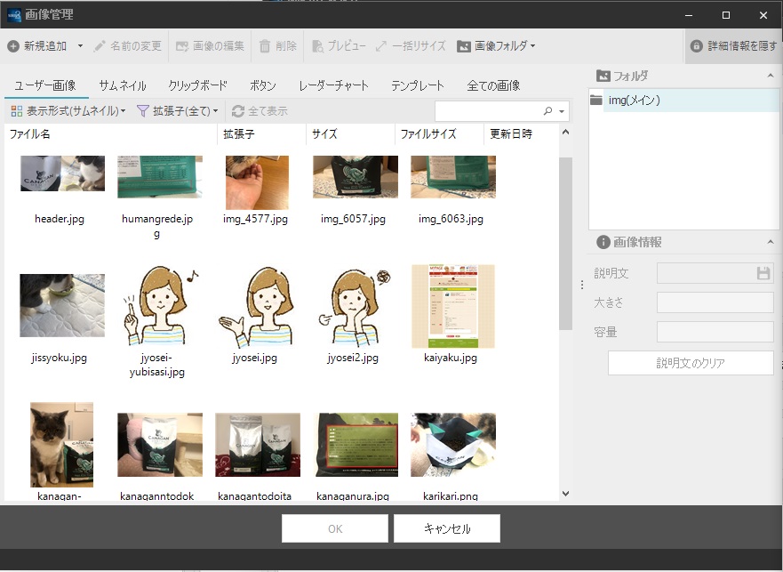Click the header.jpg file name
783x572 pixels.
(60, 219)
